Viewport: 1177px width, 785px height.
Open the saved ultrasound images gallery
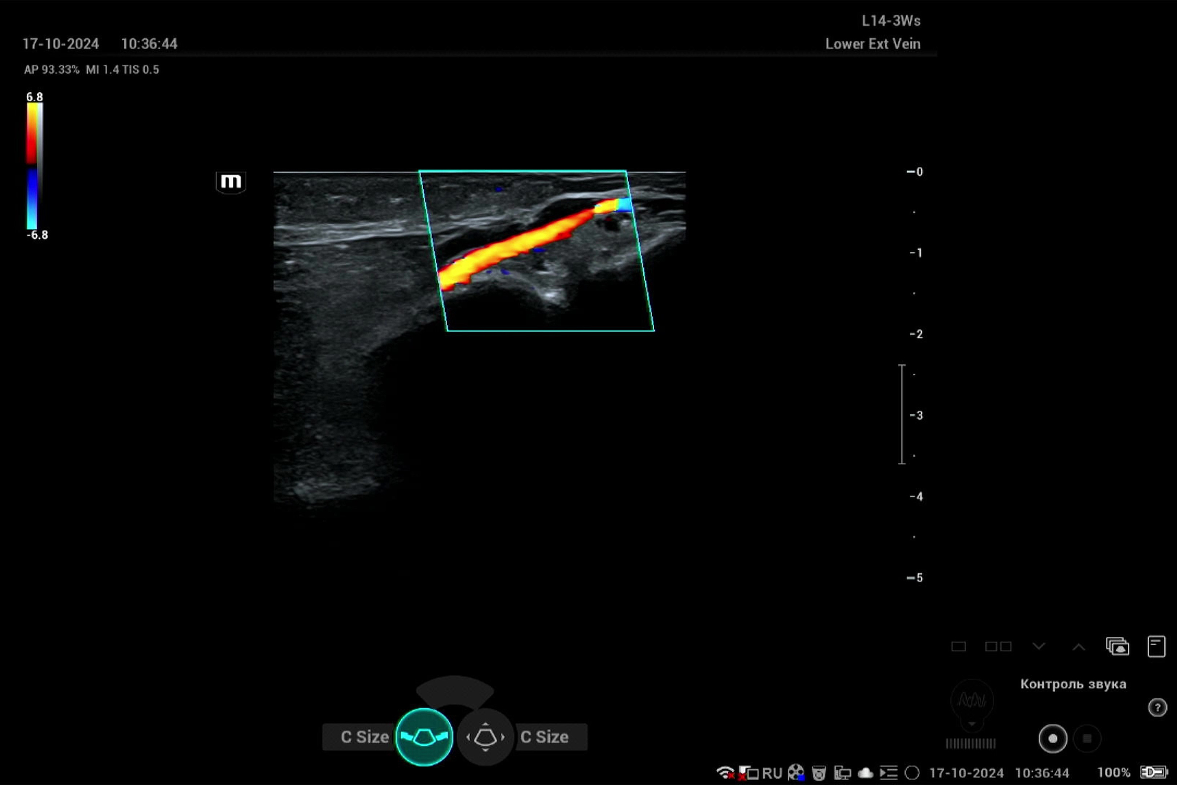[1118, 646]
